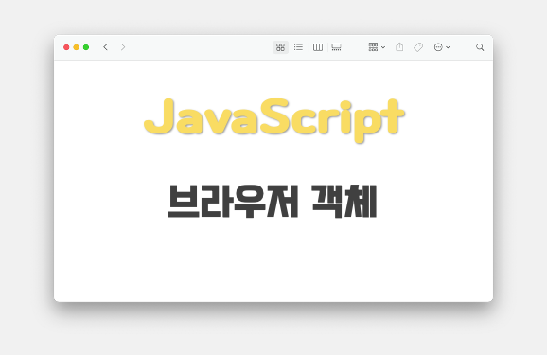Open the group-by options dropdown

(x=377, y=47)
